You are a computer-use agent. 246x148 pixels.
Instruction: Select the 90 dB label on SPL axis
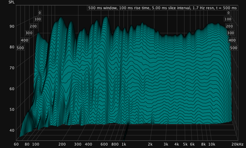12,26
